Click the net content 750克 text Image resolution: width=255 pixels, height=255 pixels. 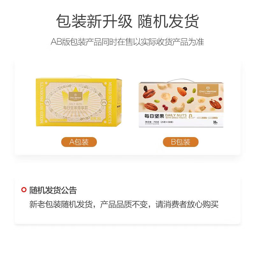click(x=159, y=122)
